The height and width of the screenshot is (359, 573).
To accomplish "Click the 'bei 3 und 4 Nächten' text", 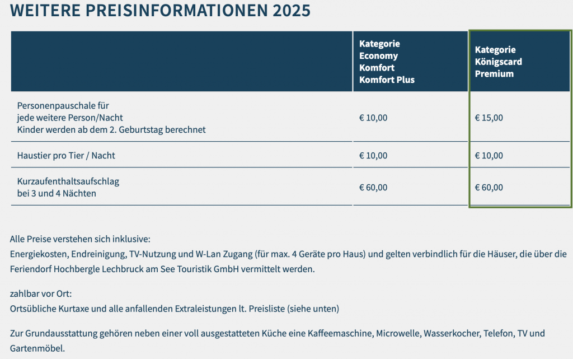I will point(57,194).
